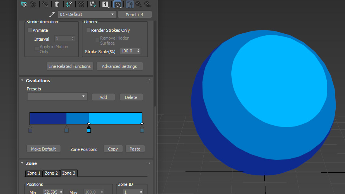Viewport: 345px width, 194px height.
Task: Click the Zone rollout drag grip
Action: pyautogui.click(x=149, y=163)
